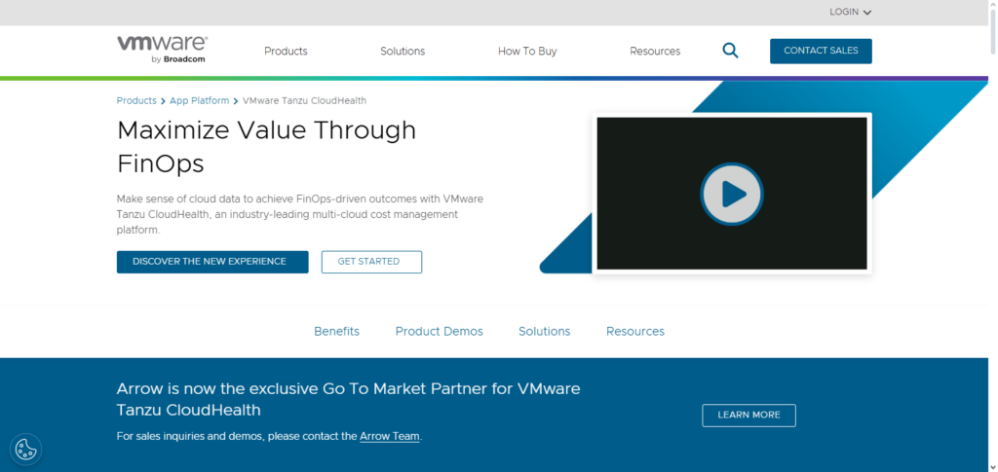Click the LEARN MORE button

coord(748,415)
